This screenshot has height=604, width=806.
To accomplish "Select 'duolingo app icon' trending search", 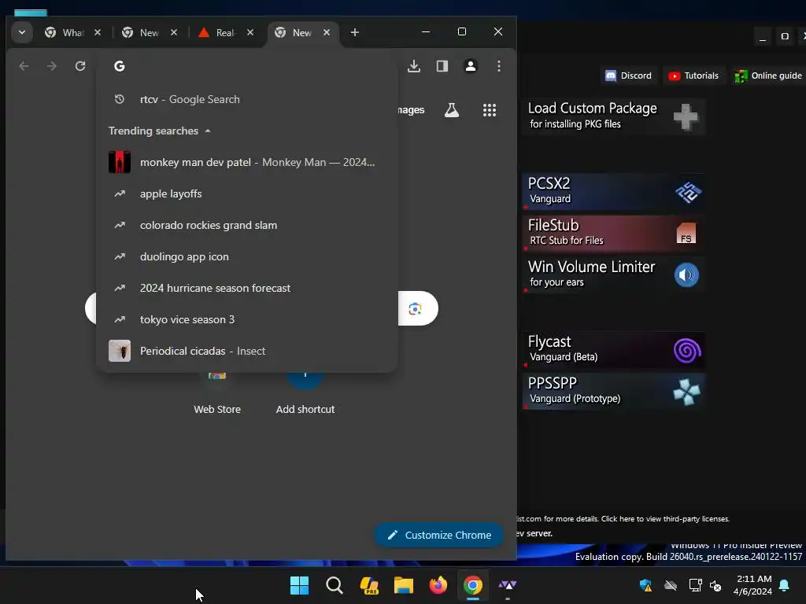I will pyautogui.click(x=247, y=256).
